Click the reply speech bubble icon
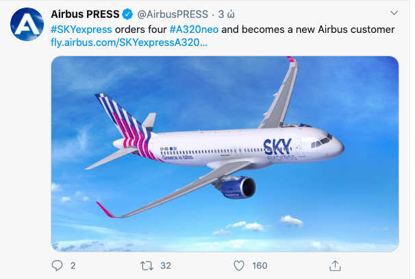 tap(58, 265)
